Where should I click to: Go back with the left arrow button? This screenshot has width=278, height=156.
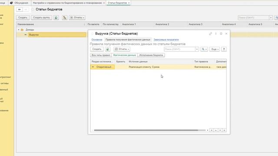pyautogui.click(x=20, y=10)
